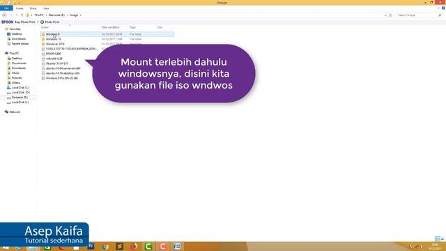Sort files by the Size column
This screenshot has height=251, width=446.
[x=160, y=27]
